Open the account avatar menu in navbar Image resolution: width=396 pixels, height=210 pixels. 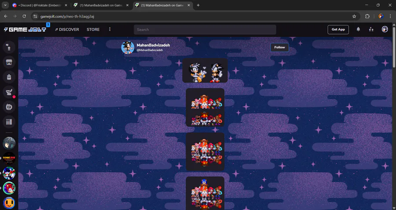point(385,29)
